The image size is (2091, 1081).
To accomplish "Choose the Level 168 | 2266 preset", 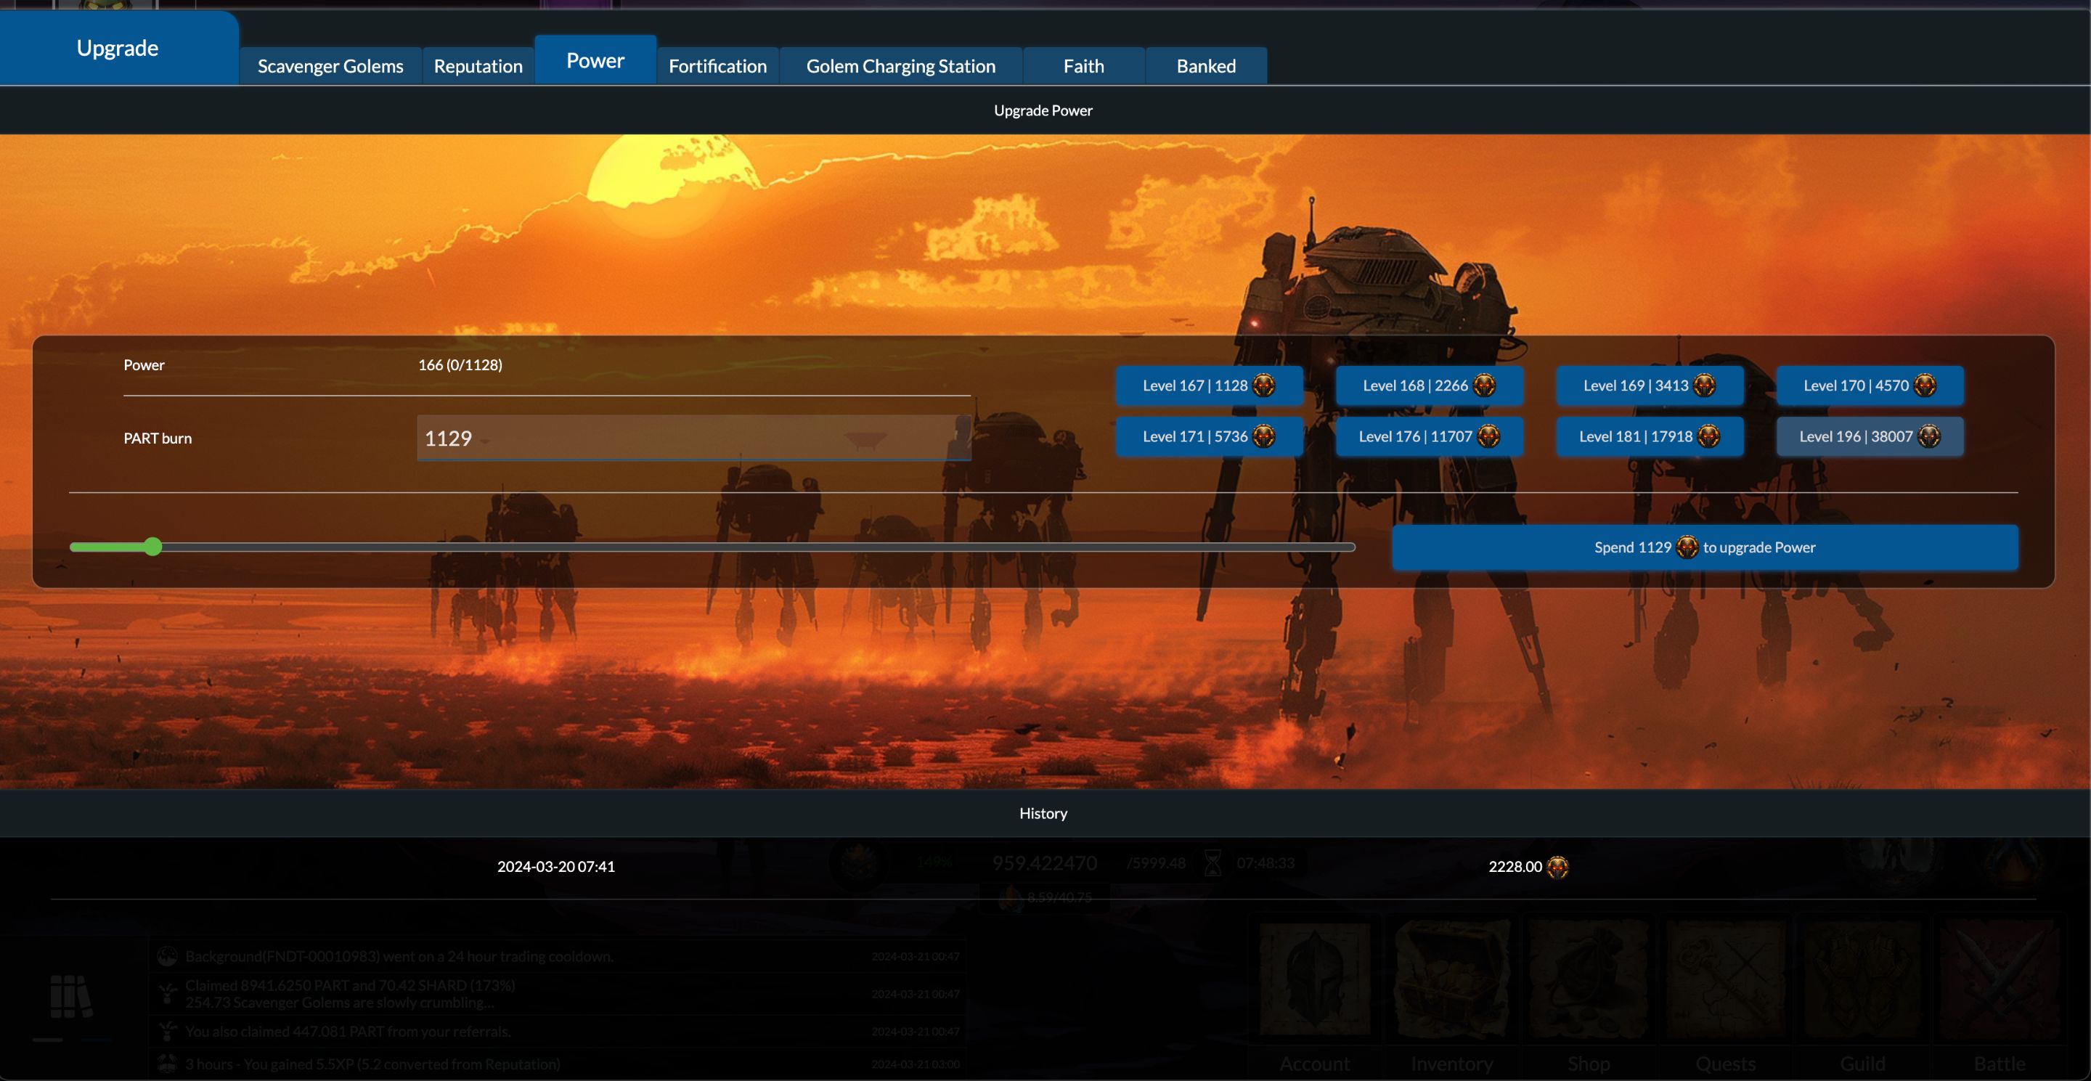I will tap(1430, 386).
